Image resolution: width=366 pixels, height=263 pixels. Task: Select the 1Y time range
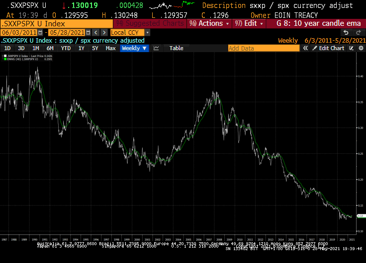pyautogui.click(x=81, y=48)
